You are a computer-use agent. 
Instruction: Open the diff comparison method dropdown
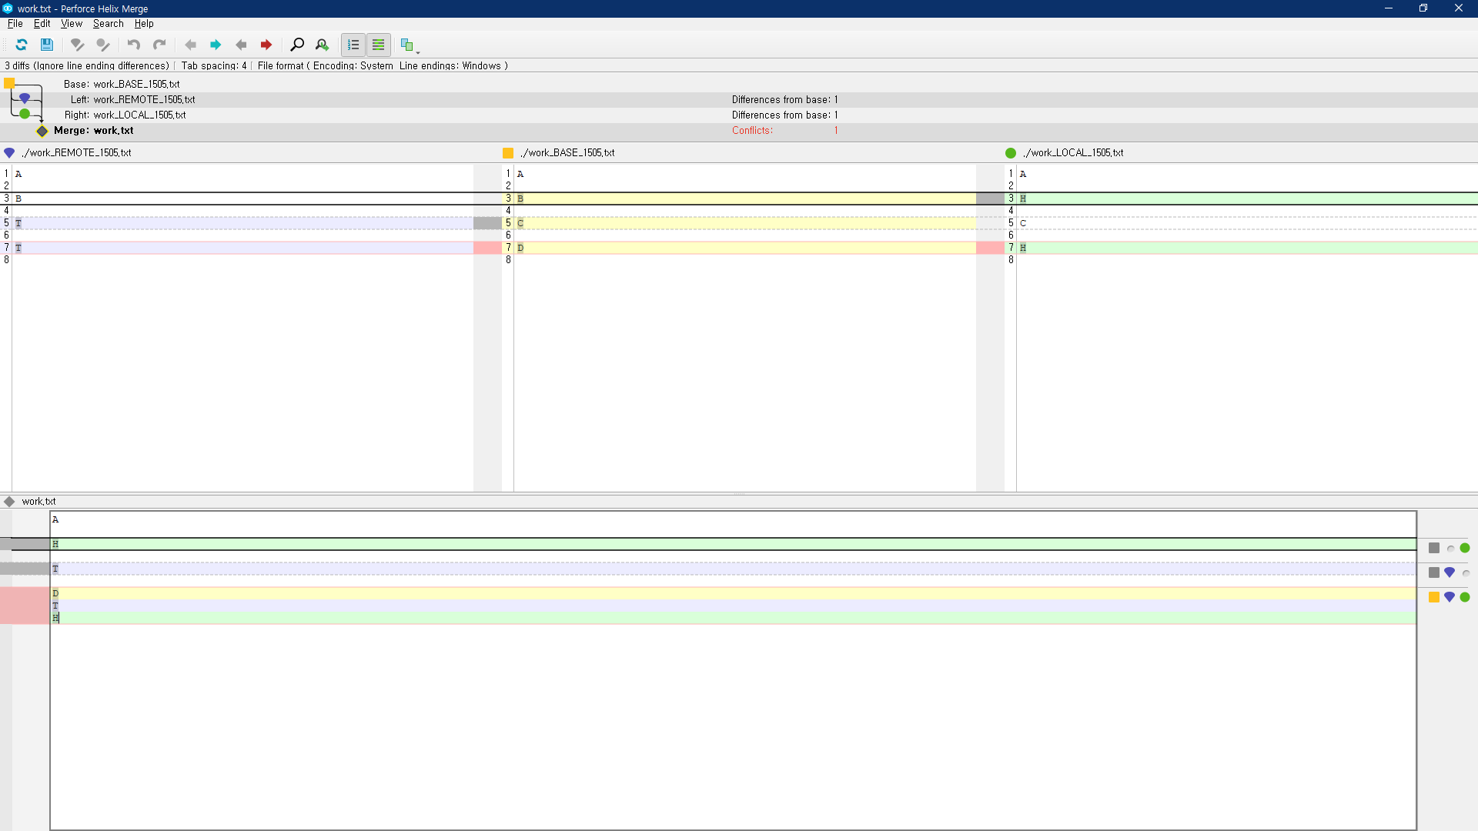tap(410, 45)
